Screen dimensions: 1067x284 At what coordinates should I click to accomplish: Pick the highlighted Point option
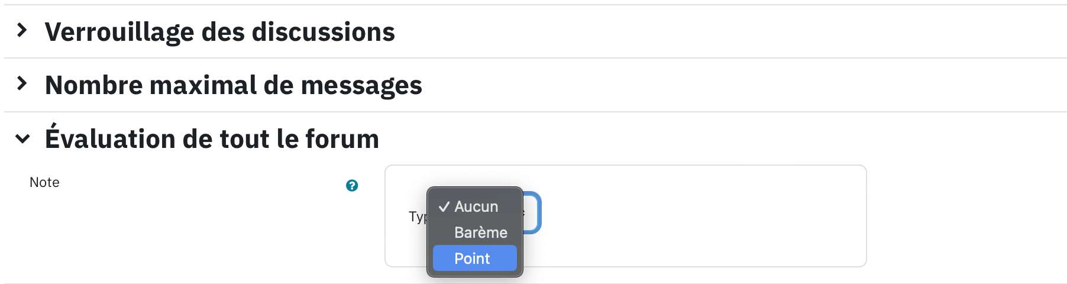pyautogui.click(x=474, y=259)
